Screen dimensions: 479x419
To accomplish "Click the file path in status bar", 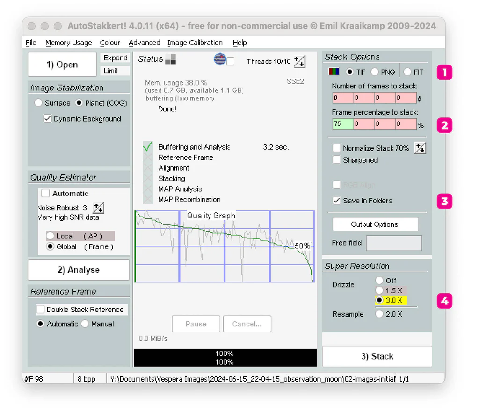I will (x=253, y=379).
